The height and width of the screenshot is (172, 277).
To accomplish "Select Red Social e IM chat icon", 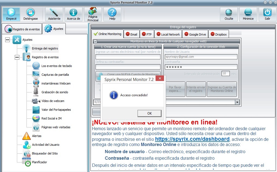I will (36, 118).
